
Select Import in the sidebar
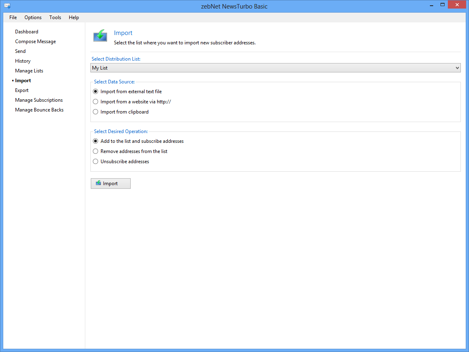point(23,81)
